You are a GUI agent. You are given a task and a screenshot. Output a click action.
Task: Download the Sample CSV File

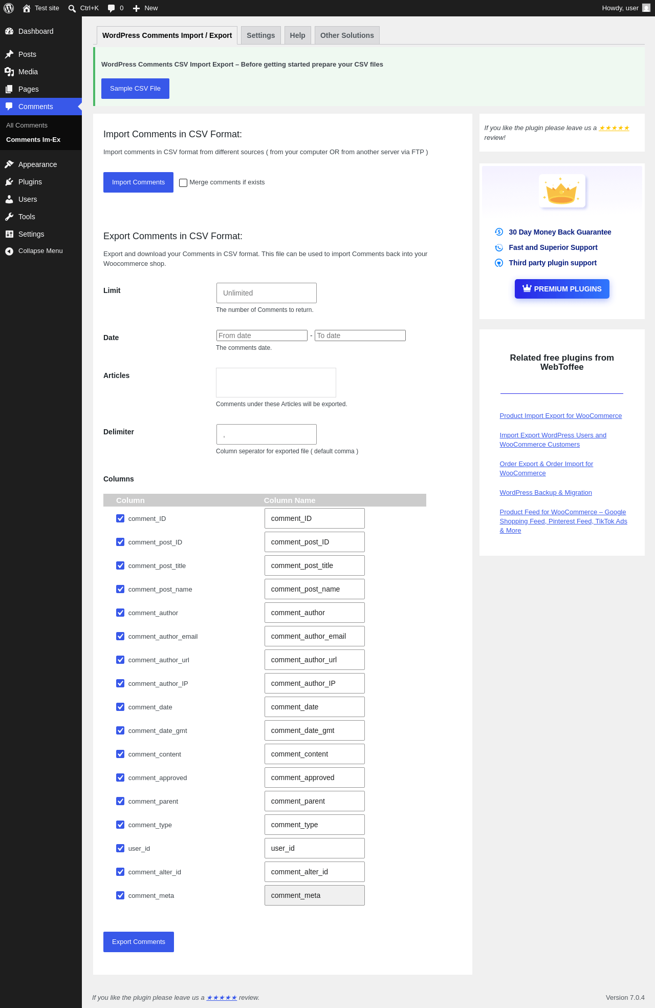[135, 89]
